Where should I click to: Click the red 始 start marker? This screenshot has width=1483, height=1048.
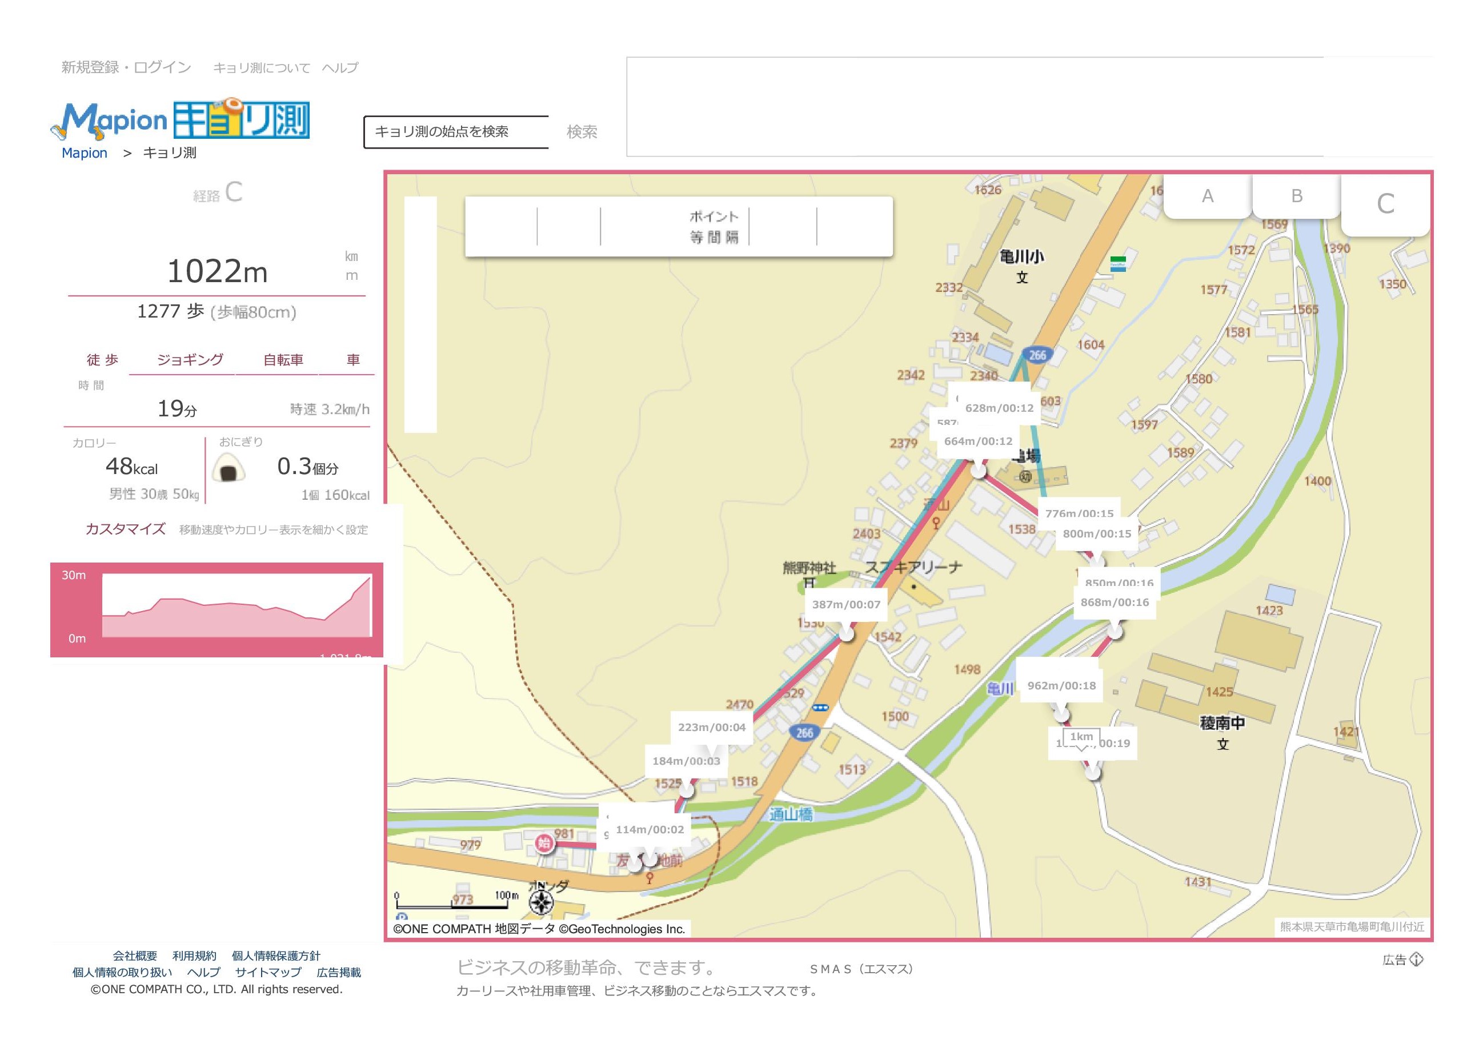click(x=544, y=844)
